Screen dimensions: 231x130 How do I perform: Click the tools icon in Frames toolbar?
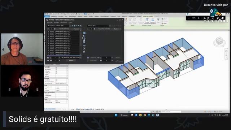click(80, 26)
